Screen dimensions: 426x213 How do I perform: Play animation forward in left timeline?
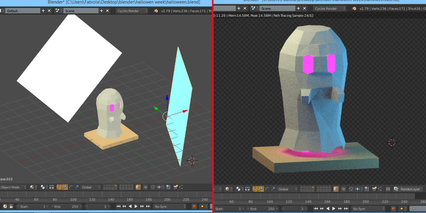[x=136, y=206]
